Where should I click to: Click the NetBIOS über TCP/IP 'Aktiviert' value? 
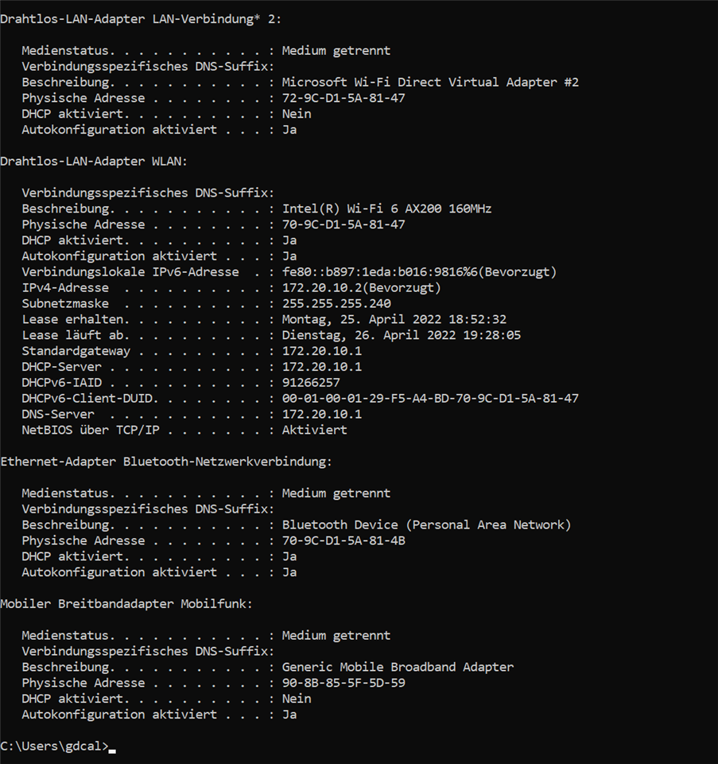314,430
